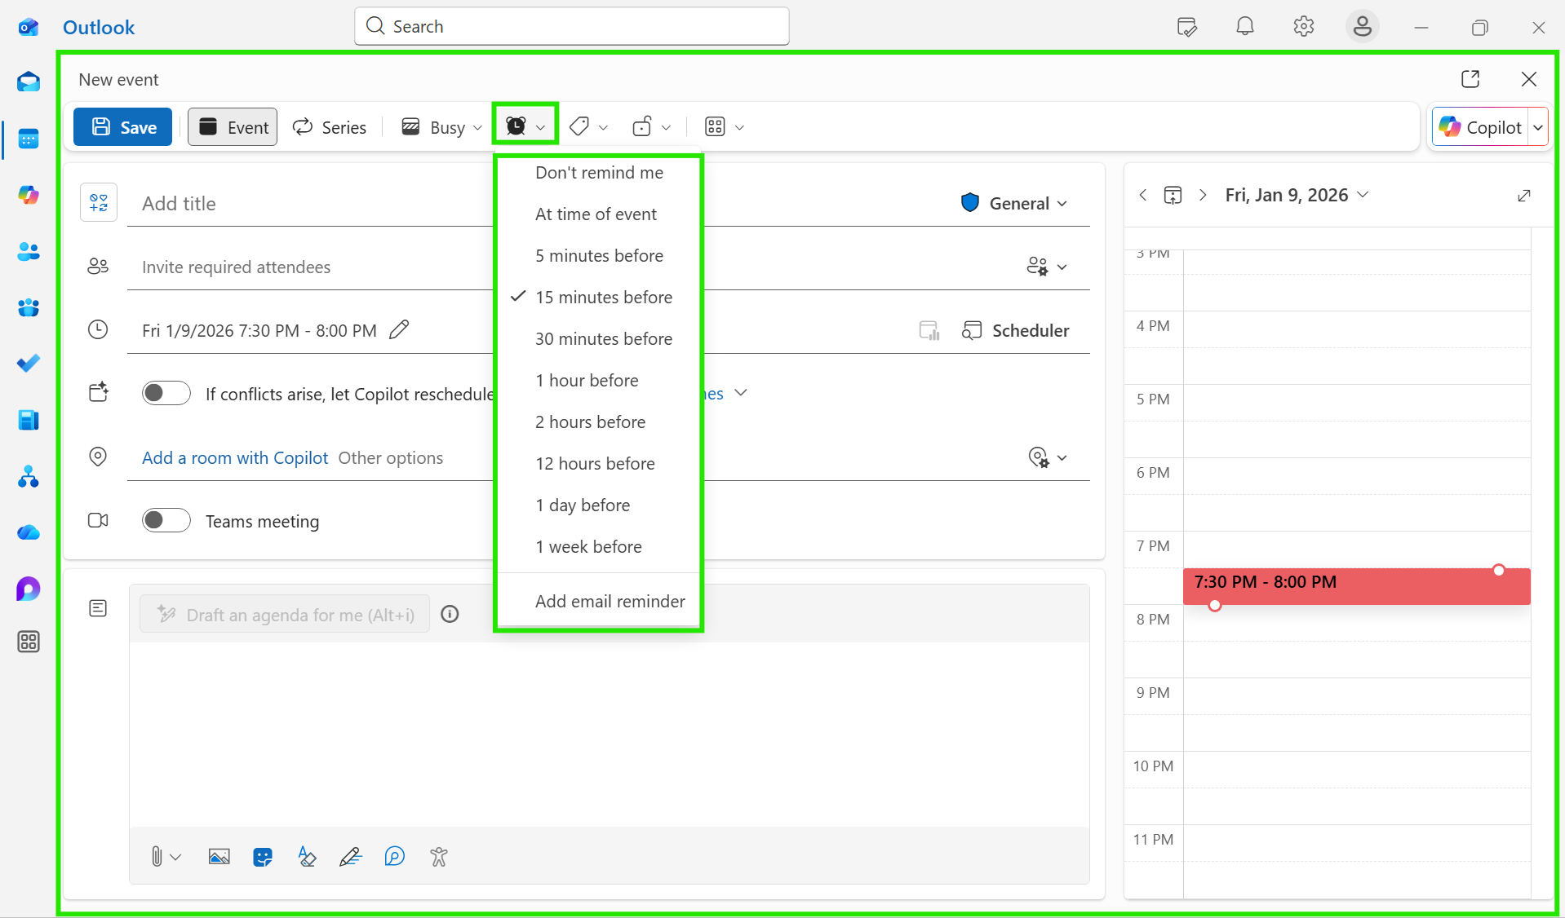Image resolution: width=1565 pixels, height=918 pixels.
Task: Open attach file paperclip dropdown
Action: pyautogui.click(x=165, y=857)
